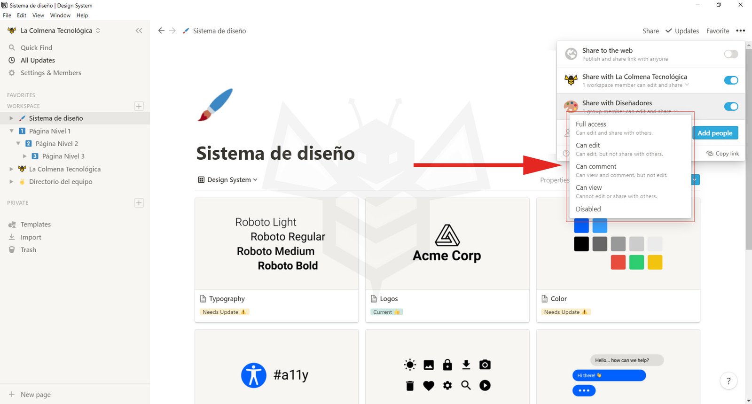This screenshot has height=404, width=752.
Task: Expand Página Nivel 3 tree item
Action: click(24, 156)
